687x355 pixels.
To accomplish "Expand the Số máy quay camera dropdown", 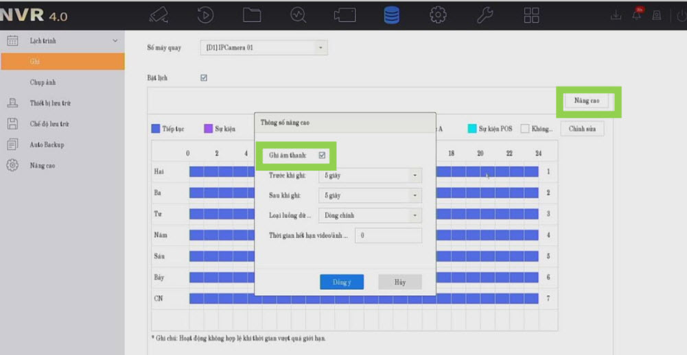I will tap(264, 48).
